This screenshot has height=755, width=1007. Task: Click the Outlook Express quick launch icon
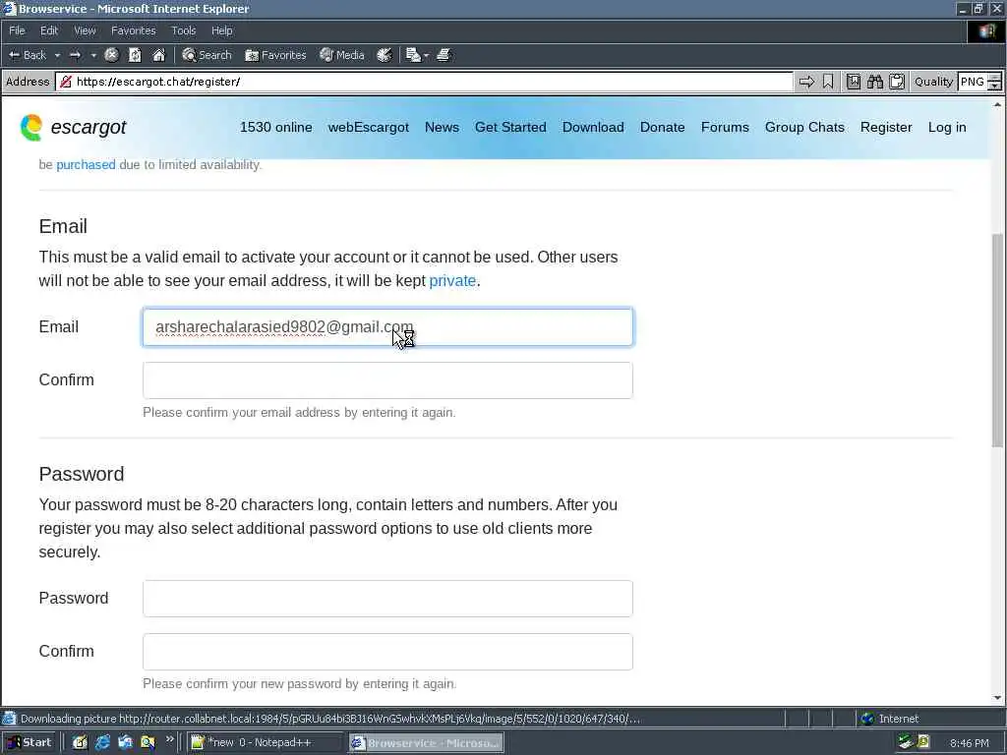click(x=125, y=742)
